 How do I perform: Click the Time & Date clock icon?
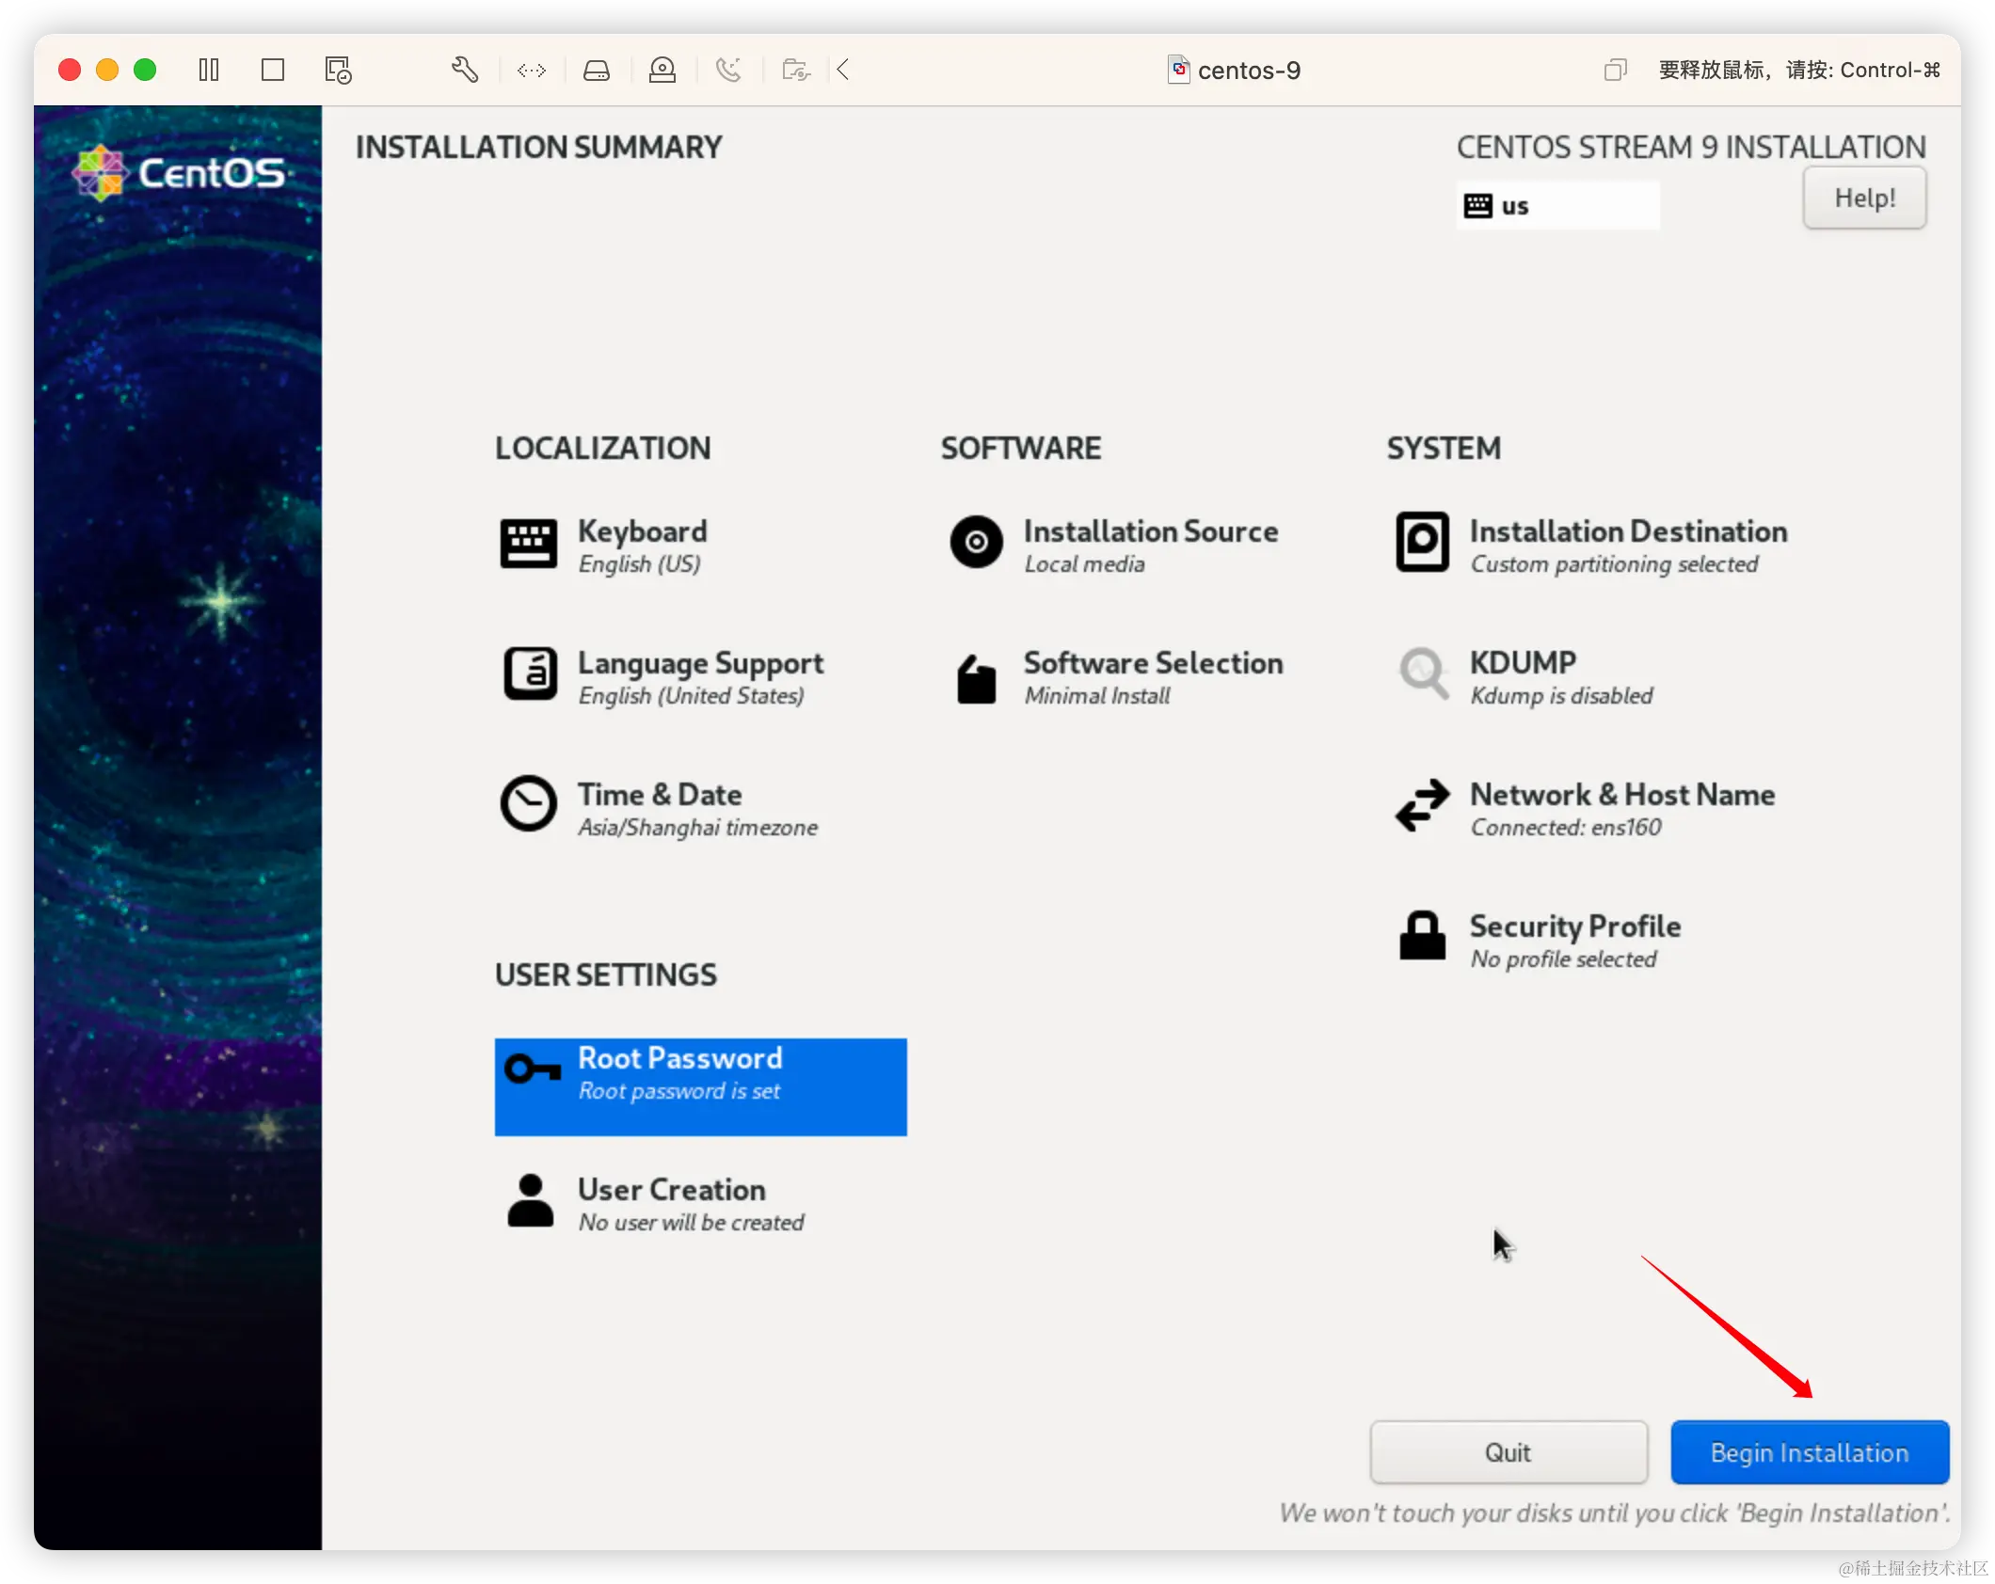pos(528,804)
